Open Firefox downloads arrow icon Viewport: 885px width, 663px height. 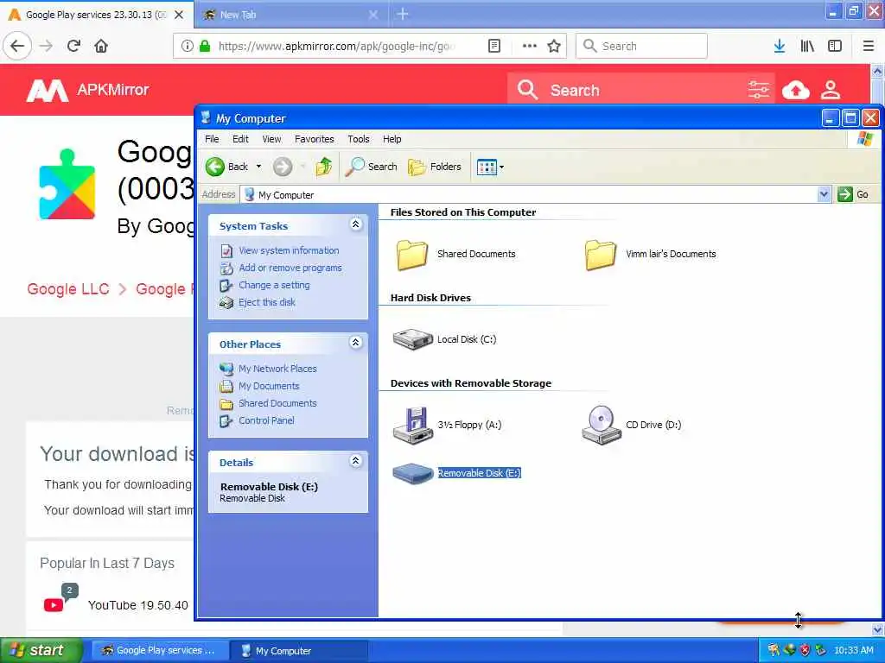[x=780, y=46]
